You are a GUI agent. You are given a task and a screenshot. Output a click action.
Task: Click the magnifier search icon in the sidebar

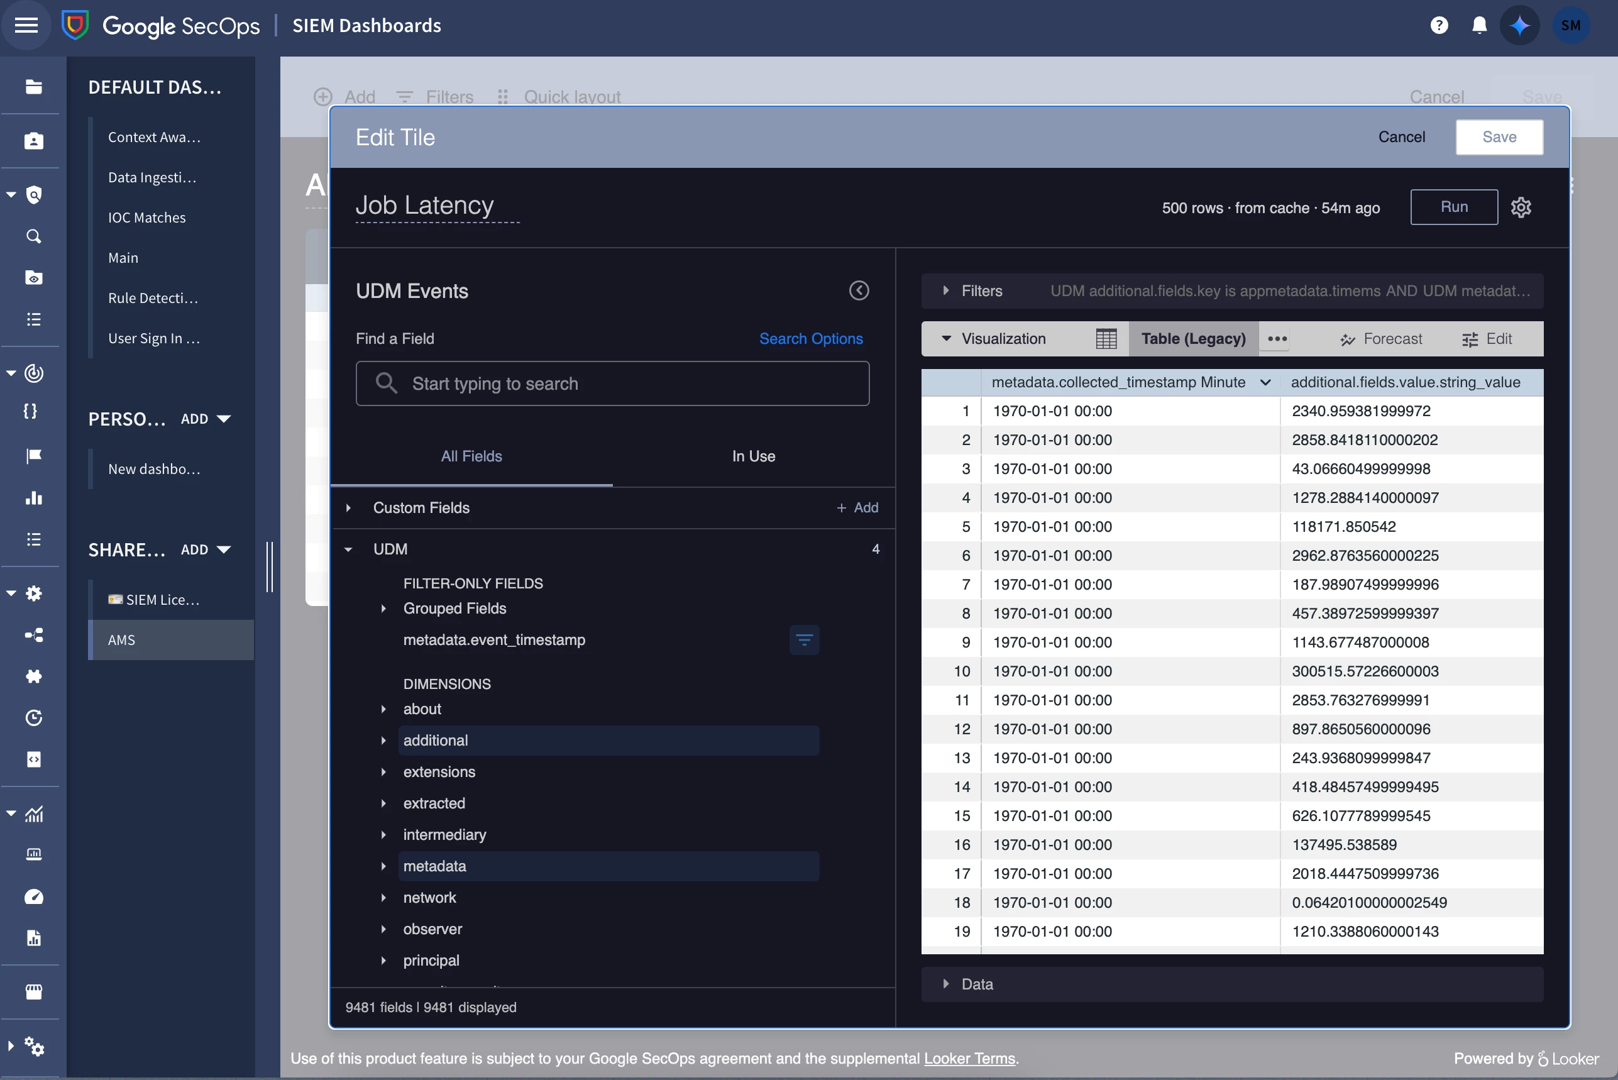pos(33,236)
